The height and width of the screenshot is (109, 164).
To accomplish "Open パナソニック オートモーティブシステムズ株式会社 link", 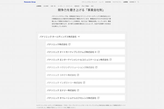I will pos(85,52).
